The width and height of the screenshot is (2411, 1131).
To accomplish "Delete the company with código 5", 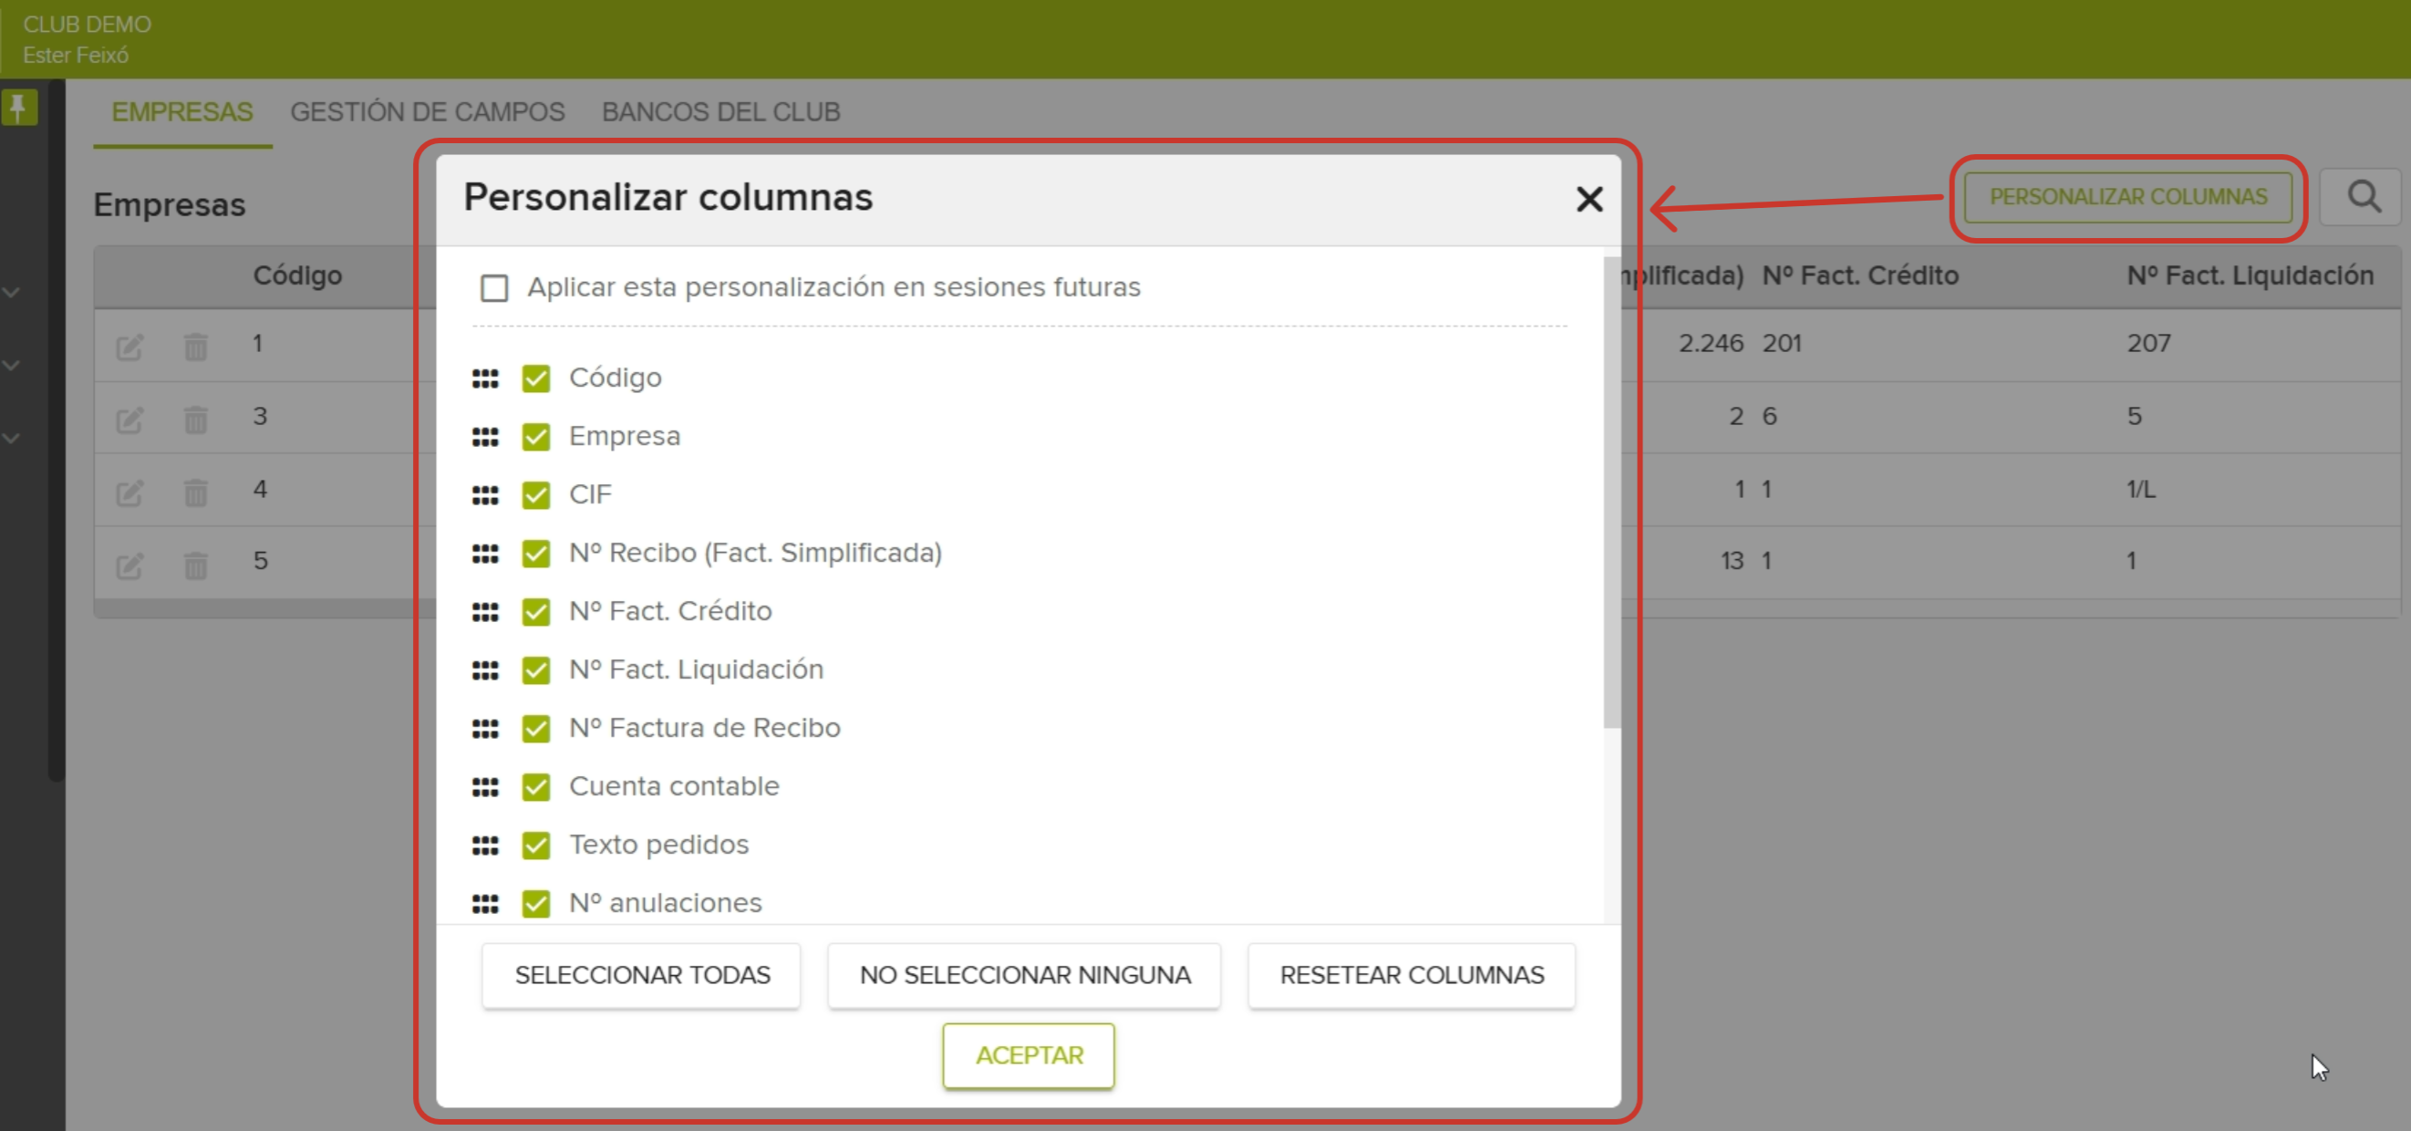I will coord(196,565).
